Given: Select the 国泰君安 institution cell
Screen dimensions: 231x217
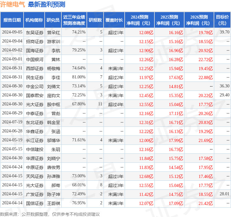Looking at the screenshot, I should [35, 95].
